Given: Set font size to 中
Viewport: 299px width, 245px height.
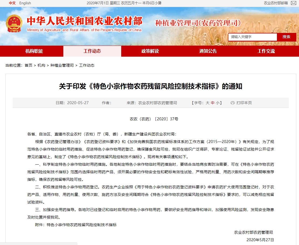Looking at the screenshot, I should pos(213,103).
